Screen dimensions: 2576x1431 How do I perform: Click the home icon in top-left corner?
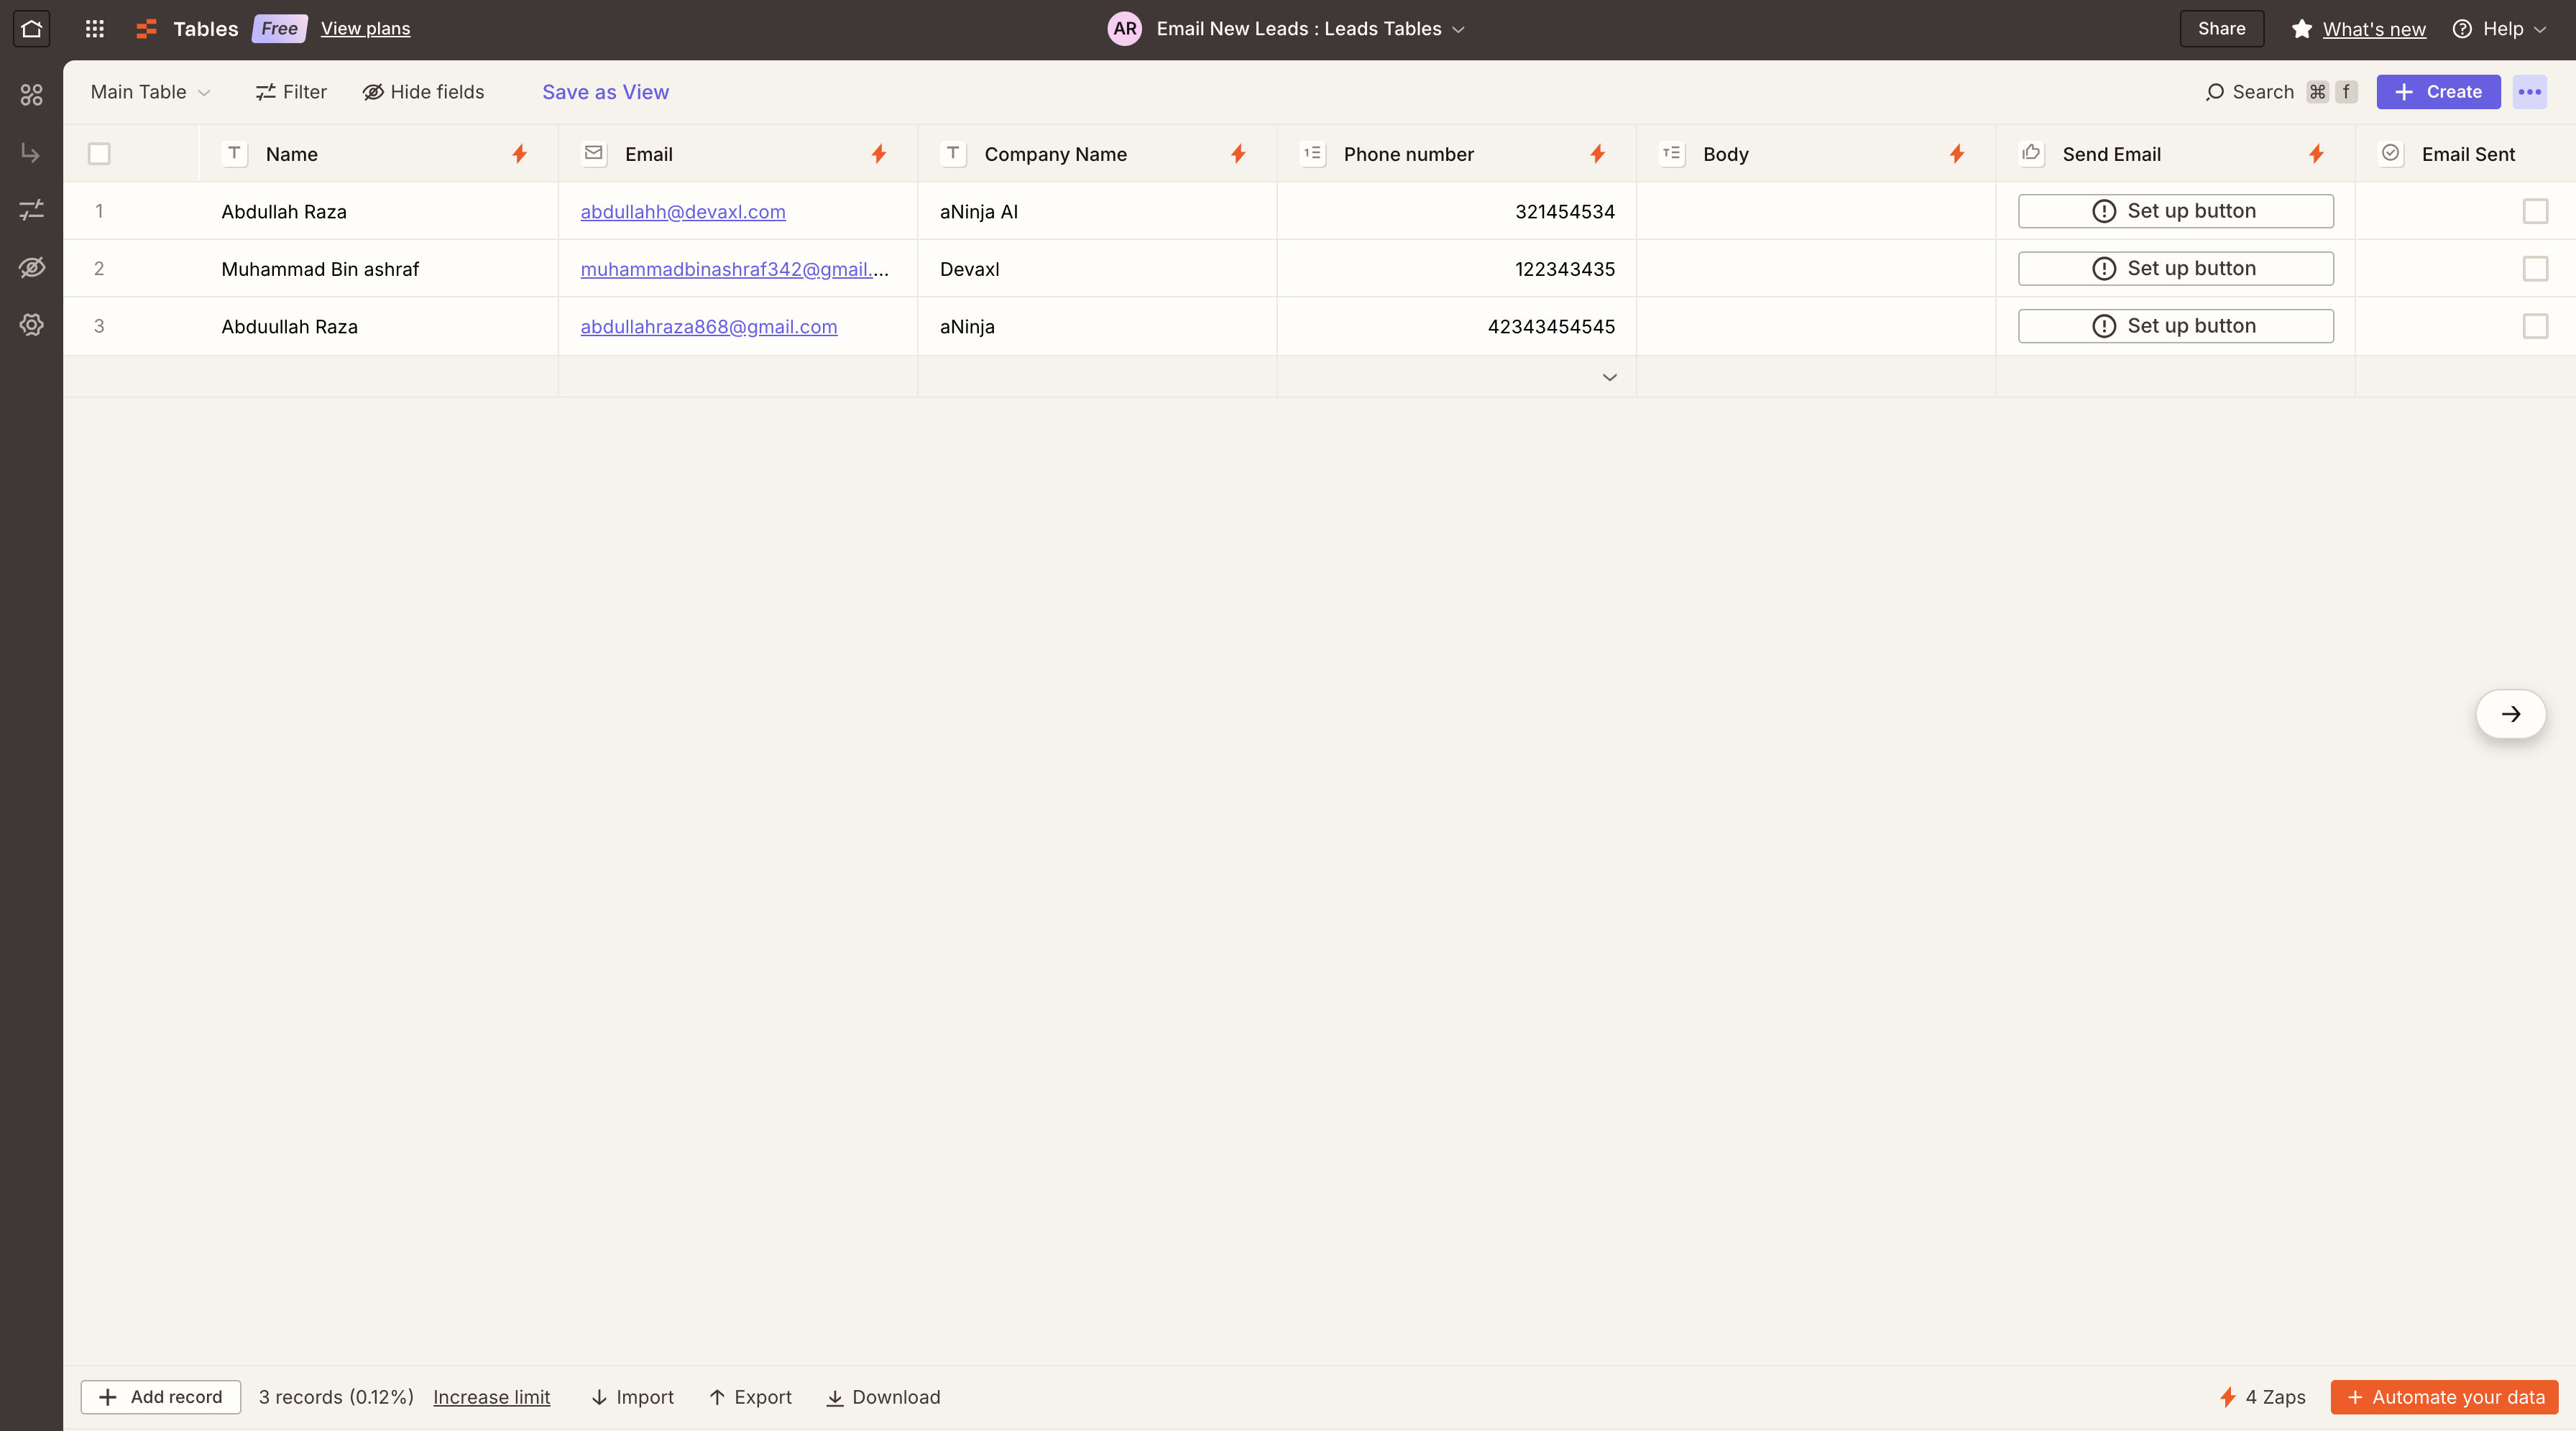(31, 28)
